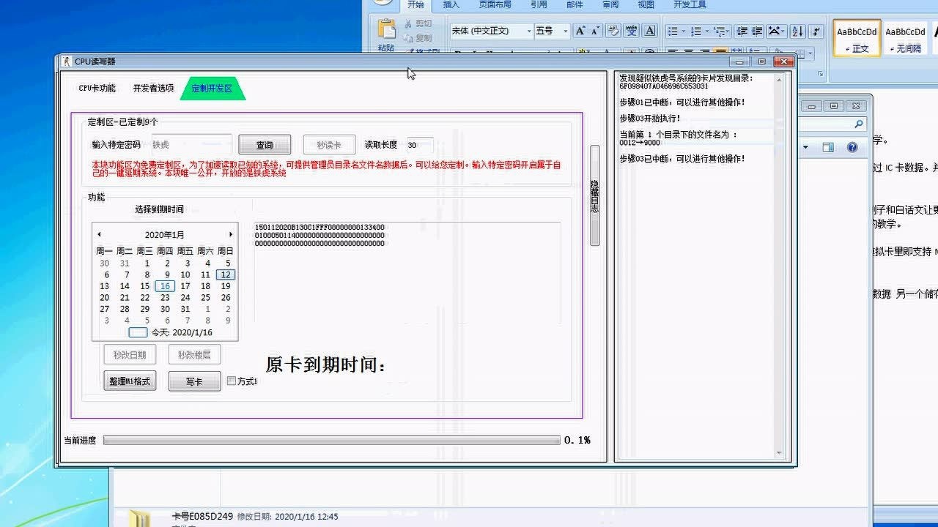Click log line 0012→9000
The width and height of the screenshot is (938, 527).
(x=640, y=143)
